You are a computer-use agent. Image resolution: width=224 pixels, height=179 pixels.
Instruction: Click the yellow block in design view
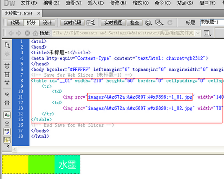(15, 164)
